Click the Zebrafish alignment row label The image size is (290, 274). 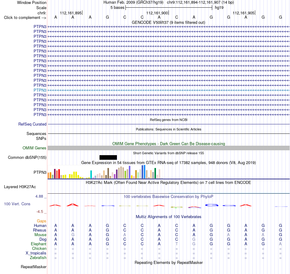[38, 258]
